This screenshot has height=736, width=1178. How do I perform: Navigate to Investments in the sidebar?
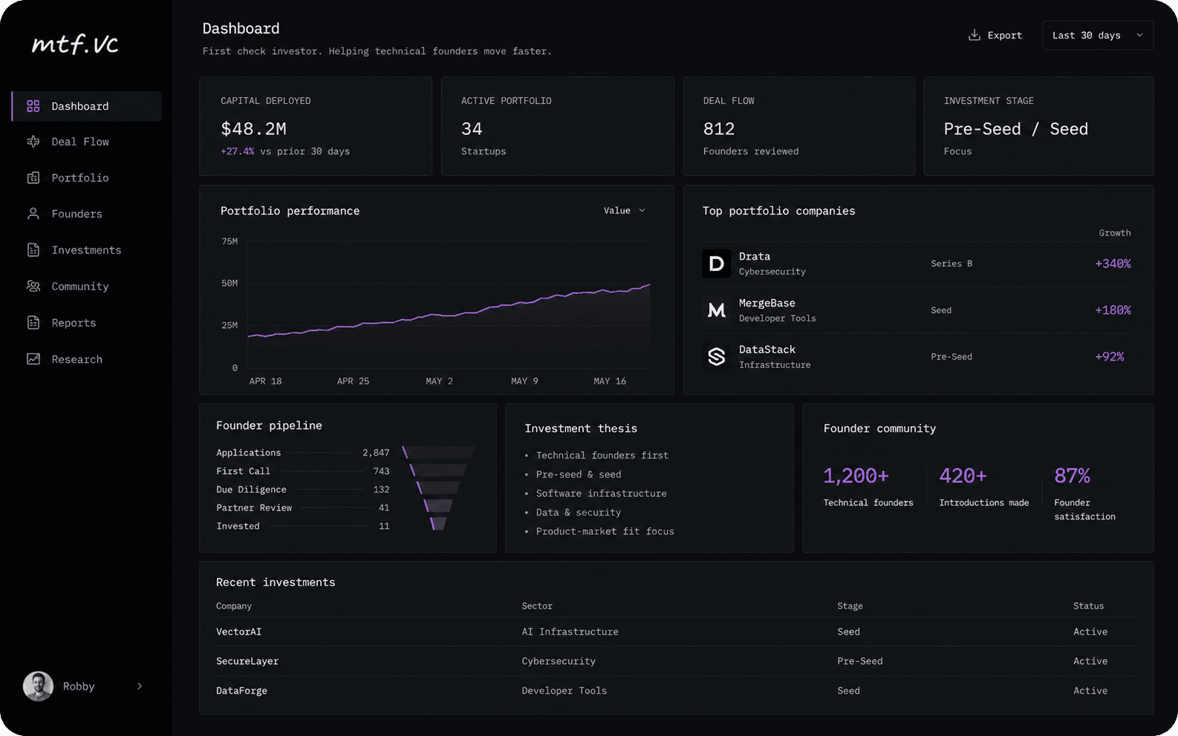pos(87,250)
